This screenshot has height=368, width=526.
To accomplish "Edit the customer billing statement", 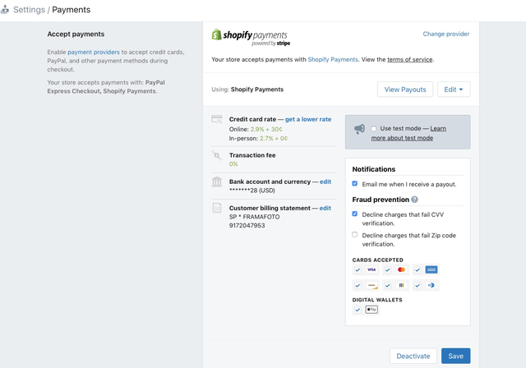I will point(325,208).
